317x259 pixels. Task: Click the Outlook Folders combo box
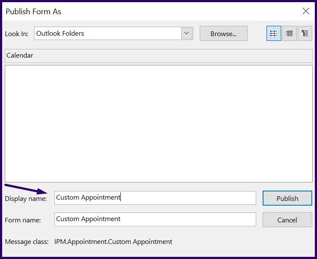113,33
